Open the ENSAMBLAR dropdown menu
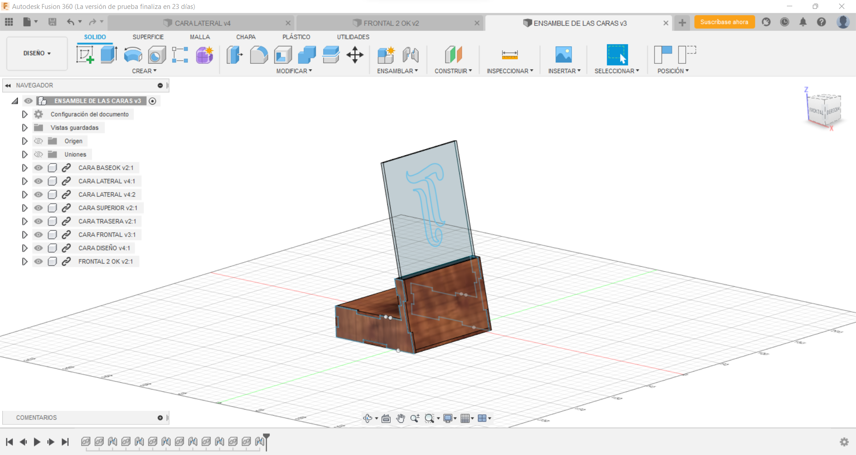The image size is (856, 455). [x=397, y=71]
